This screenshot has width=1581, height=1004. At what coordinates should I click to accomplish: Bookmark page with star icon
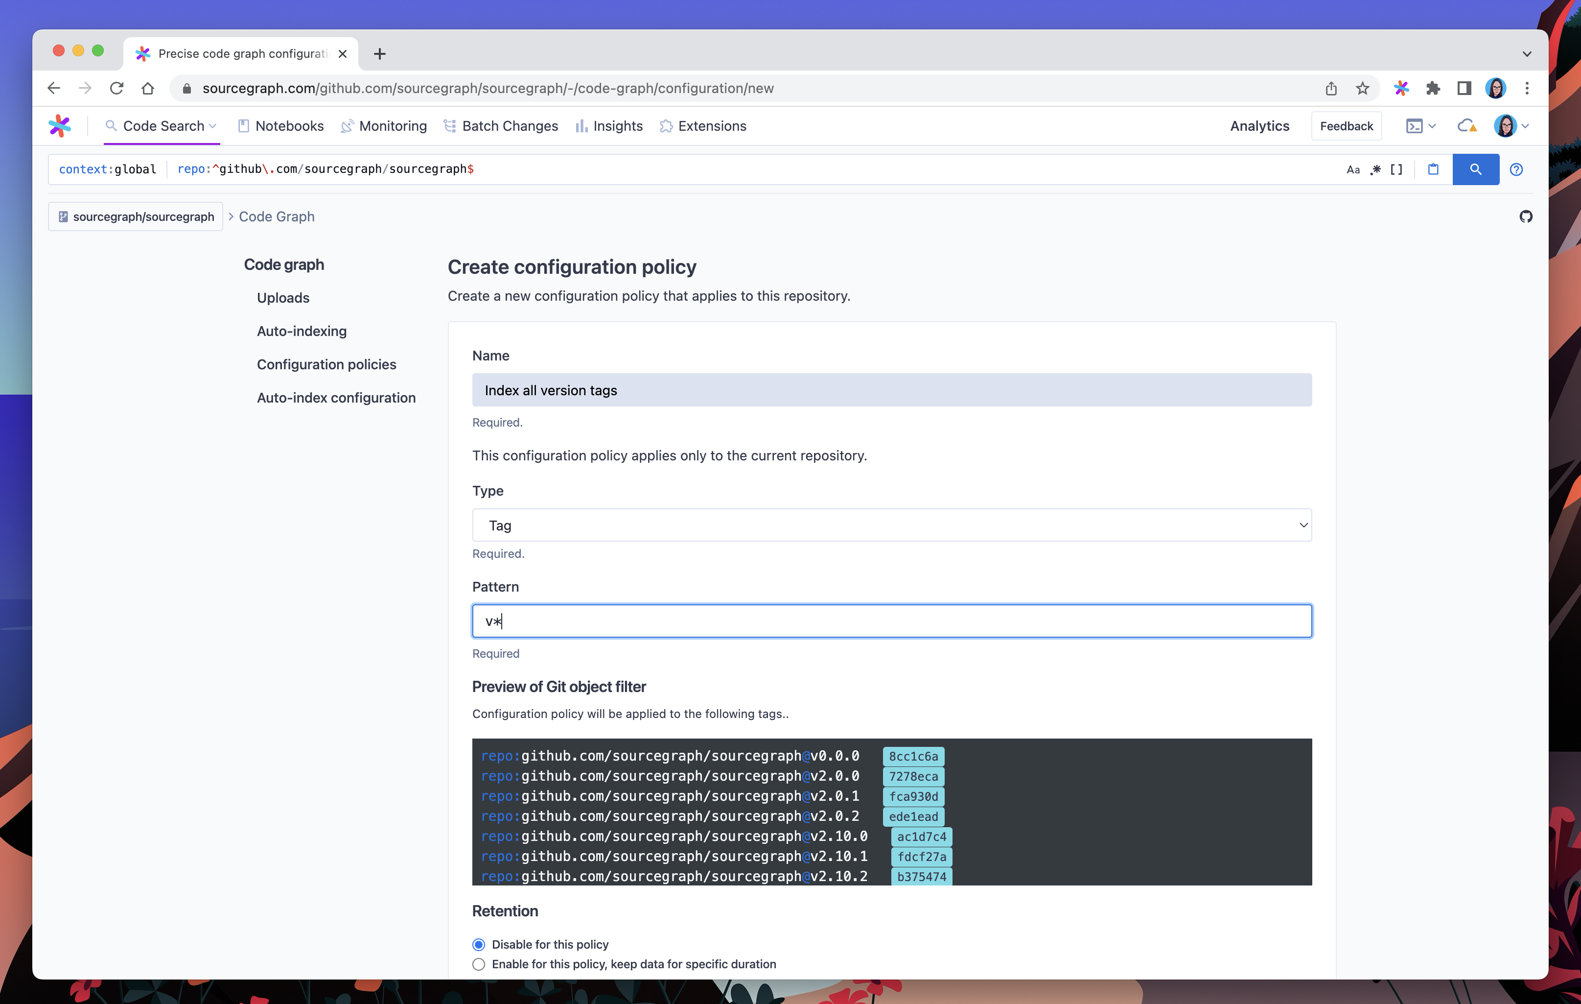1362,88
